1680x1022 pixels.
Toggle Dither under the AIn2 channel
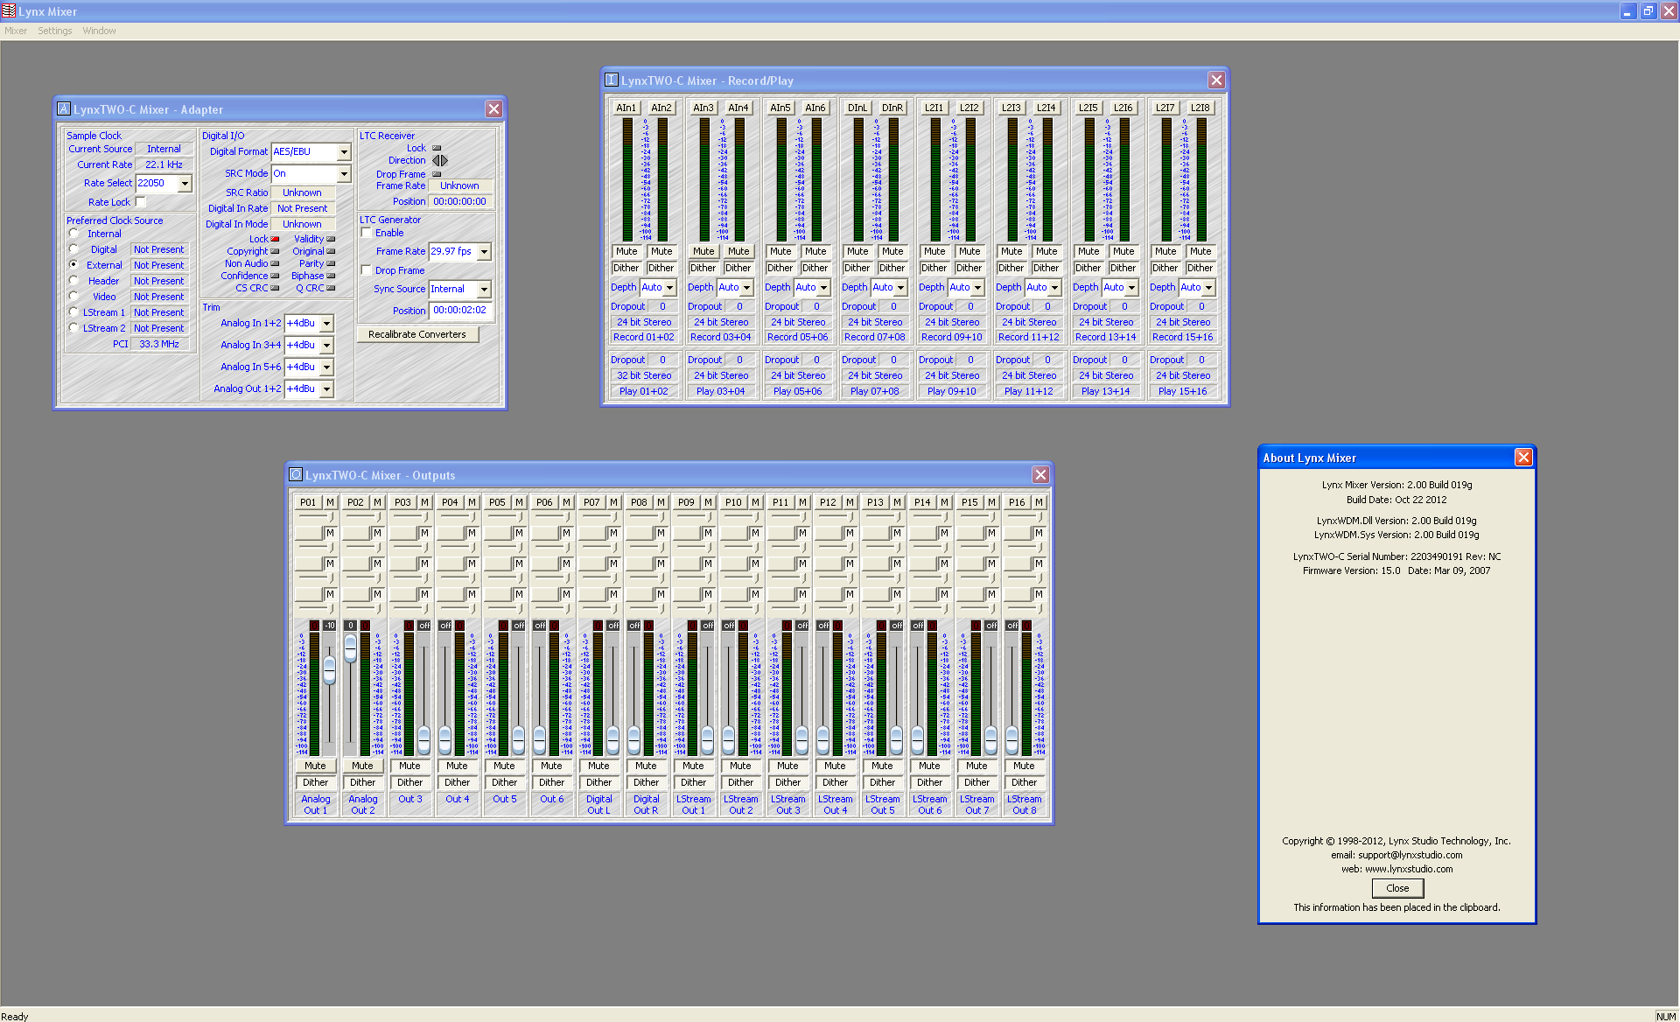pyautogui.click(x=661, y=268)
